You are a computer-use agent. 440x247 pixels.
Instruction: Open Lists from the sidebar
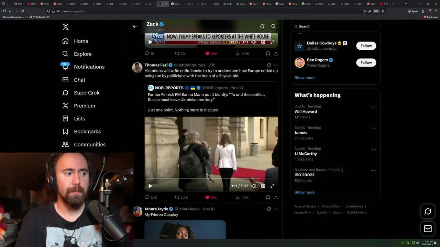[74, 119]
